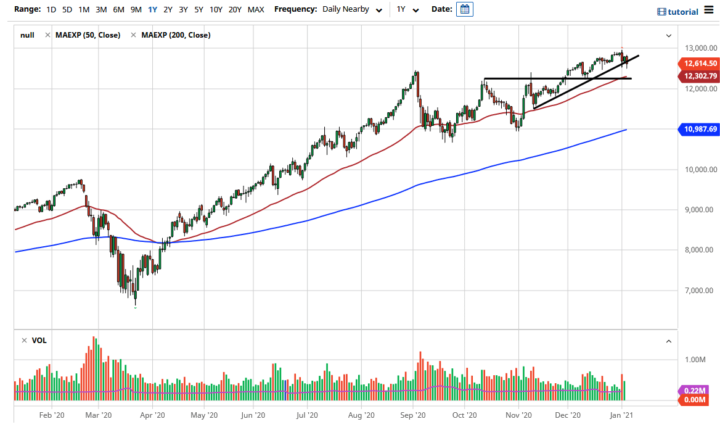Open the Frequency dropdown showing Daily Nearby
Image resolution: width=720 pixels, height=427 pixels.
coord(352,9)
